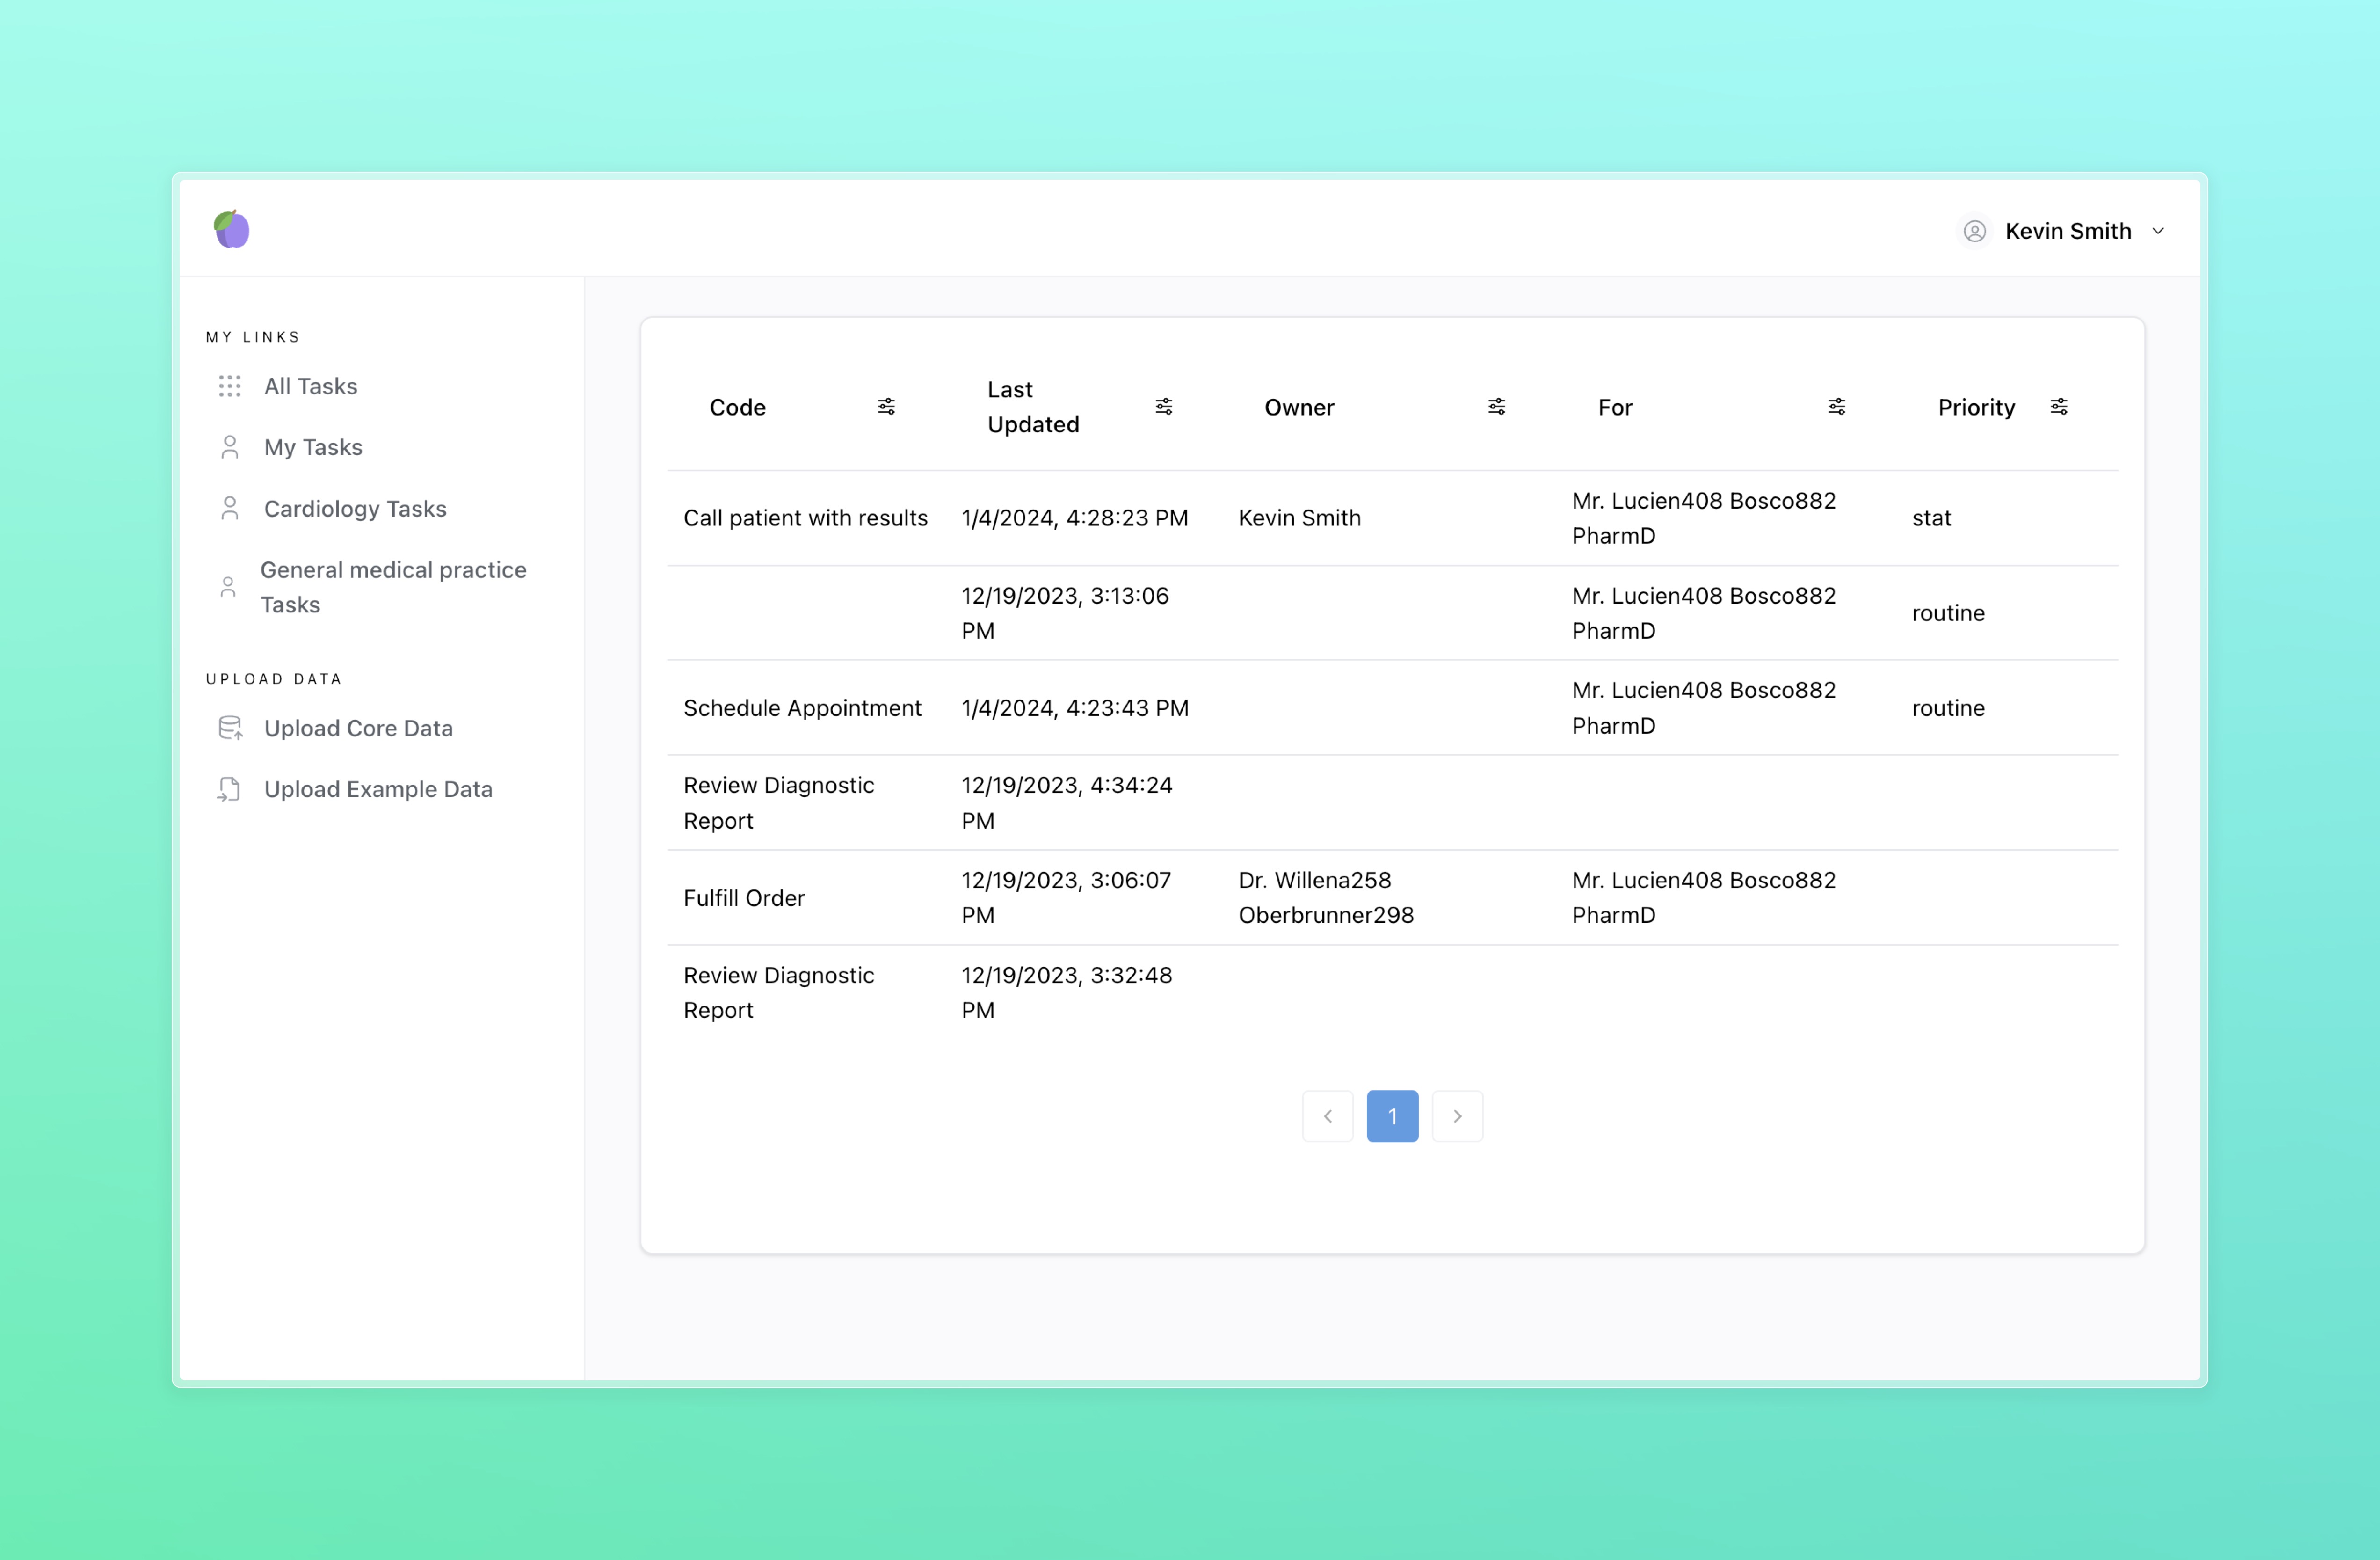The image size is (2380, 1560).
Task: Click the Upload Example Data file icon
Action: tap(230, 789)
